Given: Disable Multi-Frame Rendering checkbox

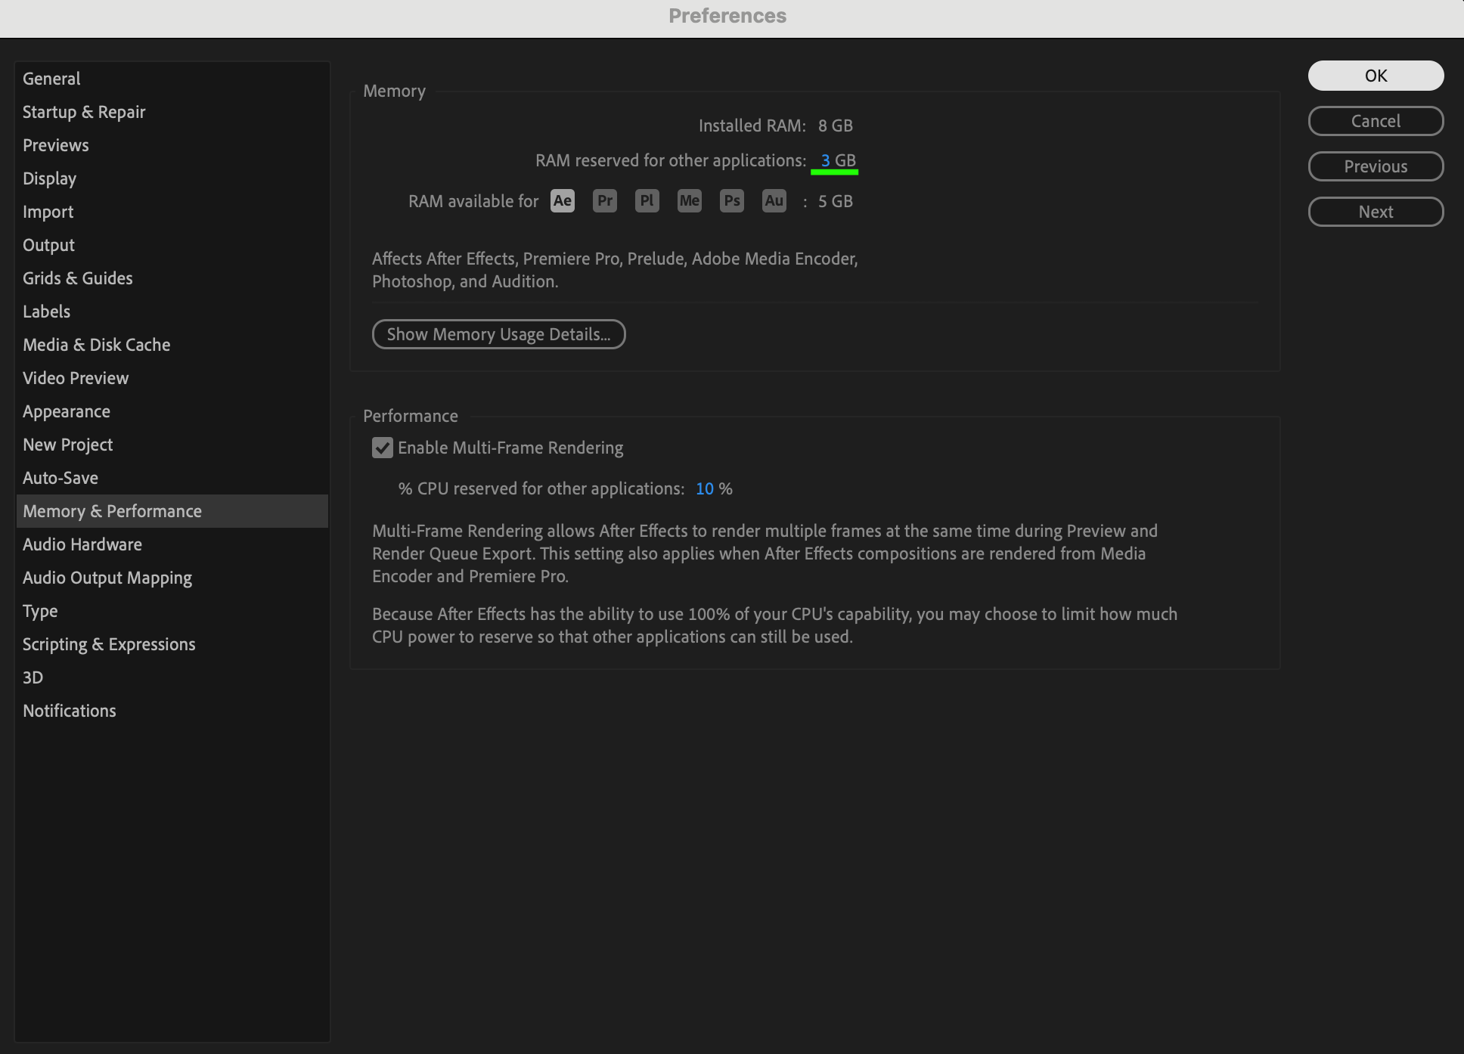Looking at the screenshot, I should coord(383,448).
